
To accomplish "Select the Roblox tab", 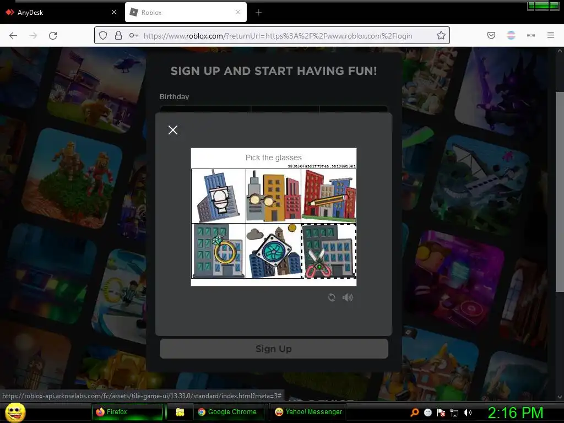I will click(x=186, y=13).
